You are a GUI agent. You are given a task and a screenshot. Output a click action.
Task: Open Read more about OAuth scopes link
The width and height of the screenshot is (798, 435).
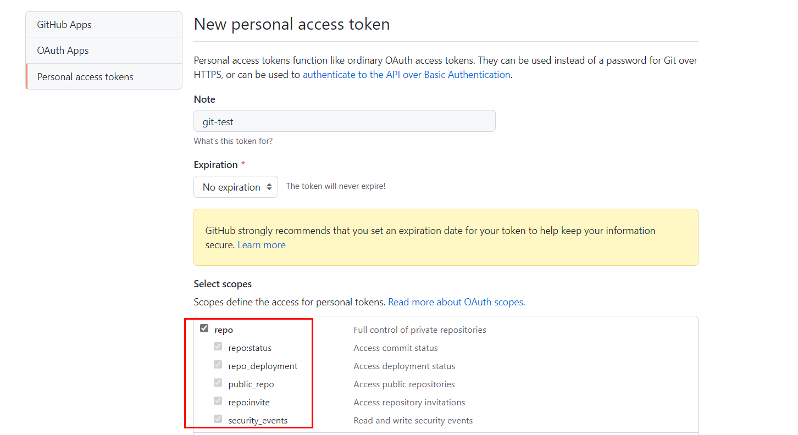[x=456, y=302]
